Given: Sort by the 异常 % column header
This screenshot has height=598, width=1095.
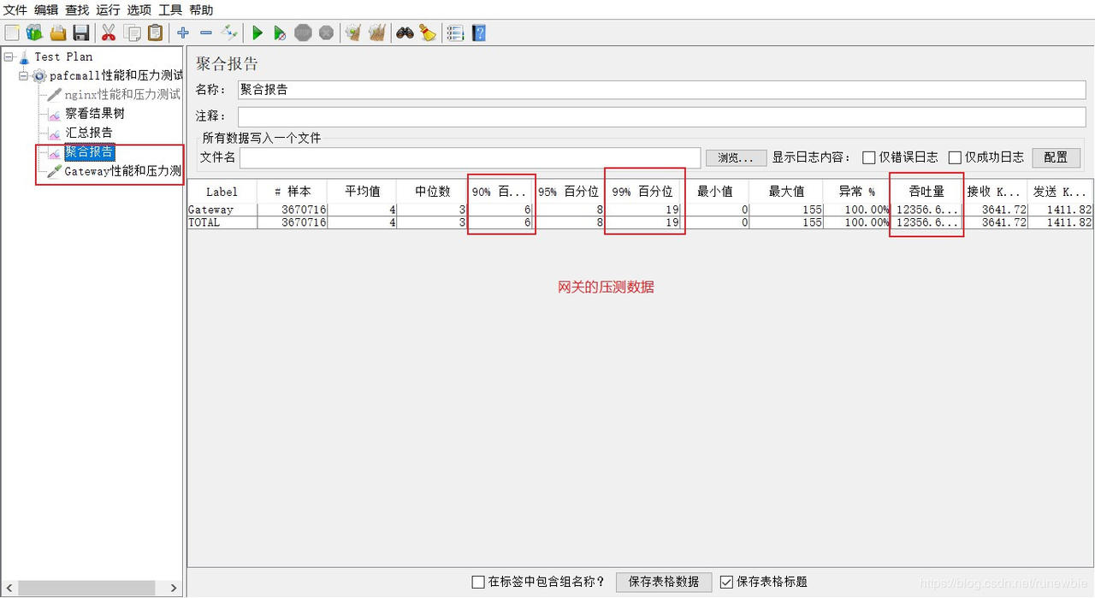Looking at the screenshot, I should (856, 192).
